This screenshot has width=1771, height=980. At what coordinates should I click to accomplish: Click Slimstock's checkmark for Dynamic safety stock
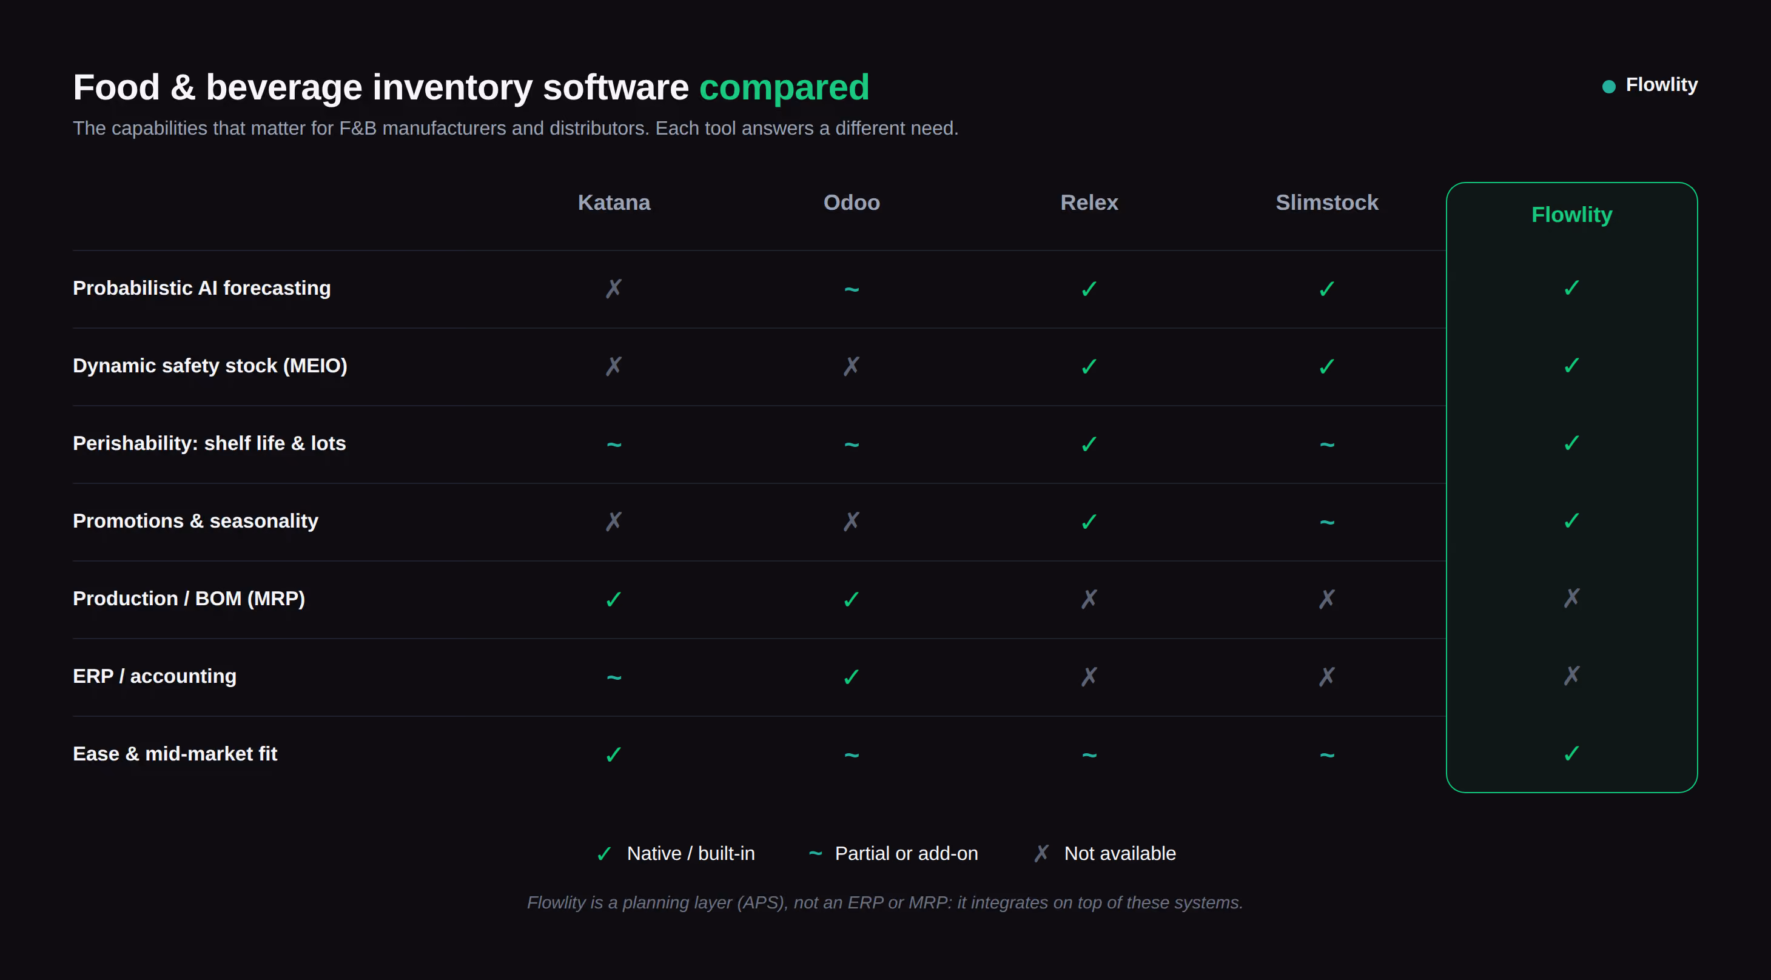[x=1327, y=366]
